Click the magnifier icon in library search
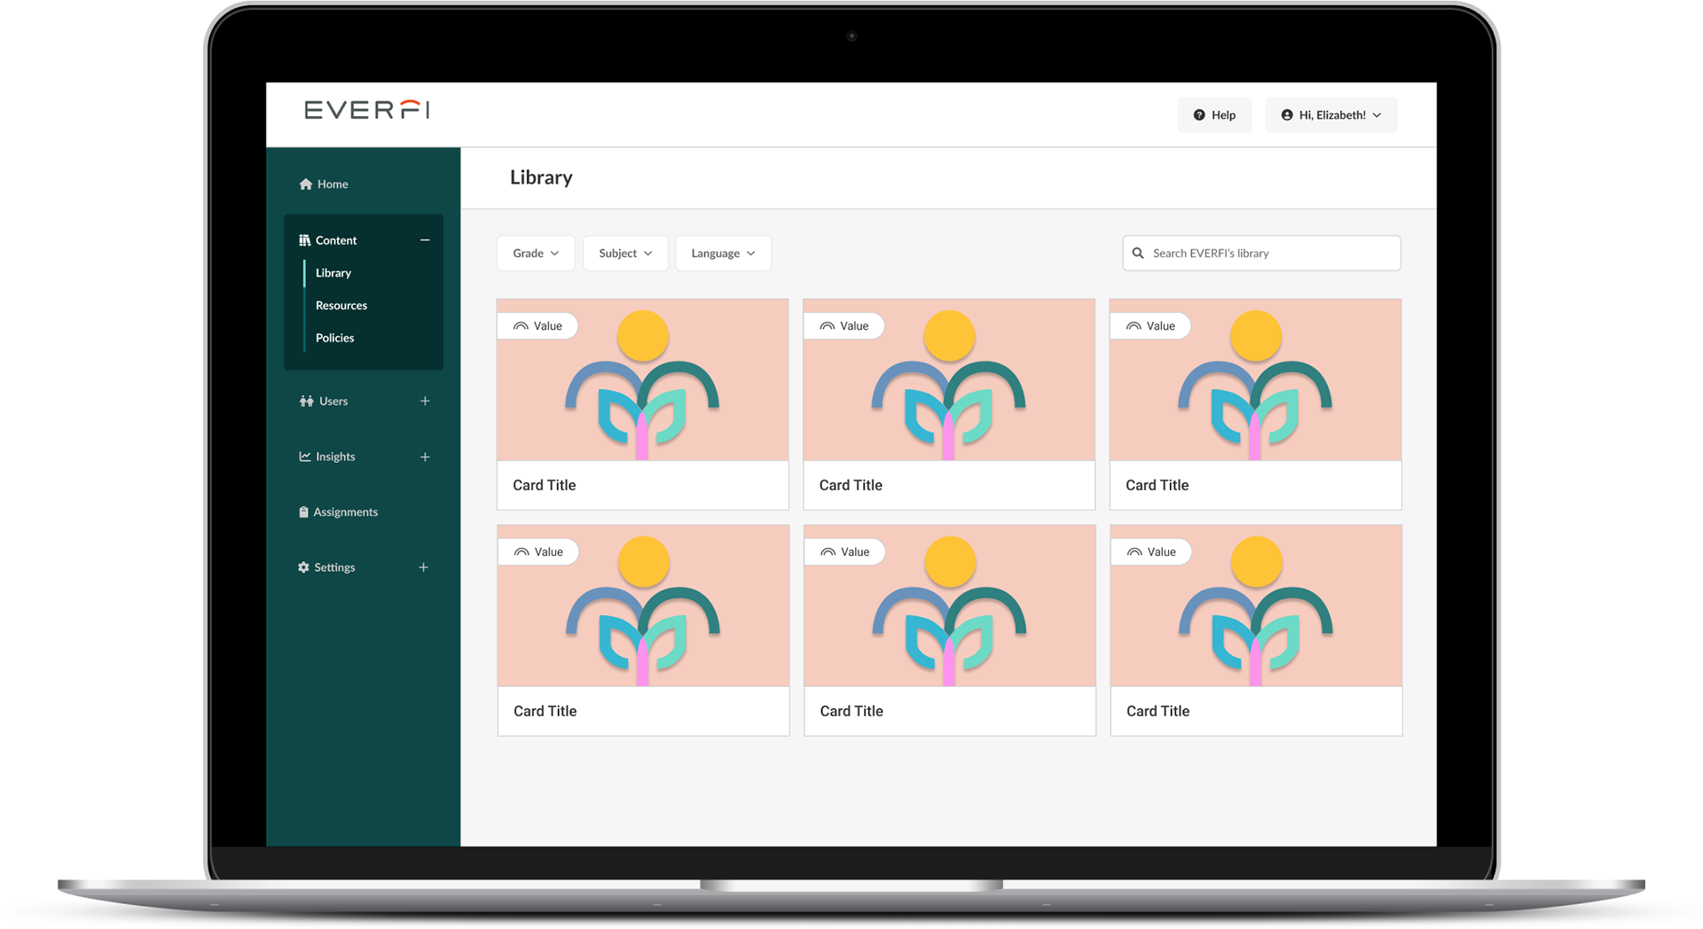Screen dimensions: 1703x929 (1138, 254)
